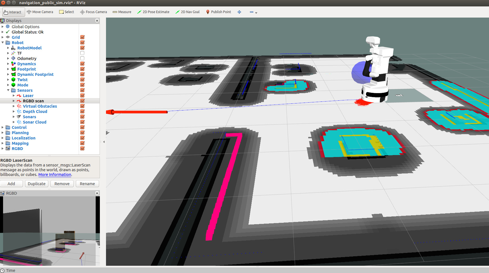Expand the Planning folder
Image resolution: width=489 pixels, height=273 pixels.
click(x=3, y=133)
